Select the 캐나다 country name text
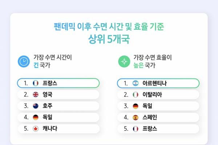This screenshot has width=218, height=145. [x=50, y=128]
